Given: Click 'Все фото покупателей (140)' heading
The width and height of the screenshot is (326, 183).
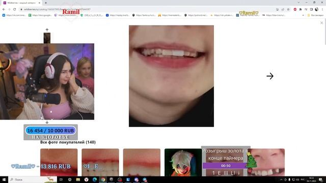Looking at the screenshot, I should click(x=68, y=142).
